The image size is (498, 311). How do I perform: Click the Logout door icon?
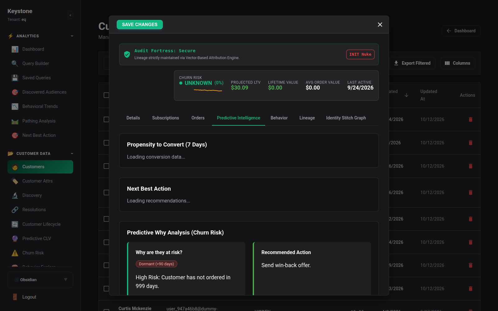point(15,297)
